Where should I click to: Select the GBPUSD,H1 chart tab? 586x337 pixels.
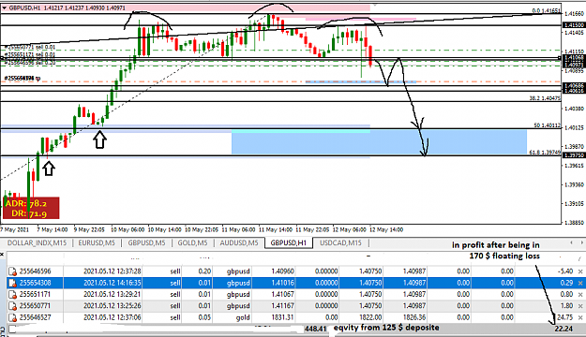(288, 243)
